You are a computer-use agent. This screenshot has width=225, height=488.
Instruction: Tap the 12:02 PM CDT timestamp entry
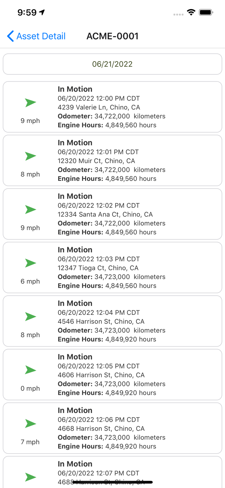pos(98,205)
